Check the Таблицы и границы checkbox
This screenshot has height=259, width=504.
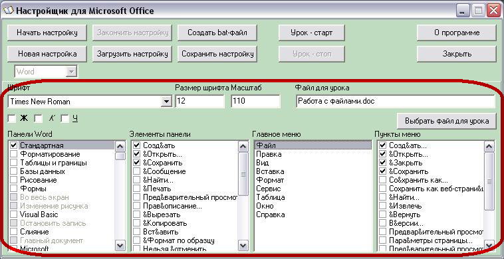pyautogui.click(x=13, y=163)
